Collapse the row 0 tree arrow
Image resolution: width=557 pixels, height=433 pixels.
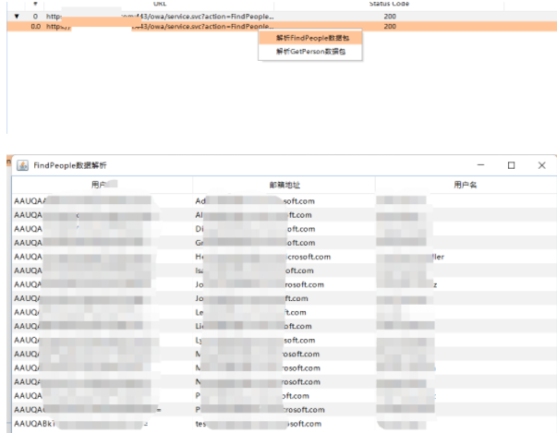pos(16,17)
